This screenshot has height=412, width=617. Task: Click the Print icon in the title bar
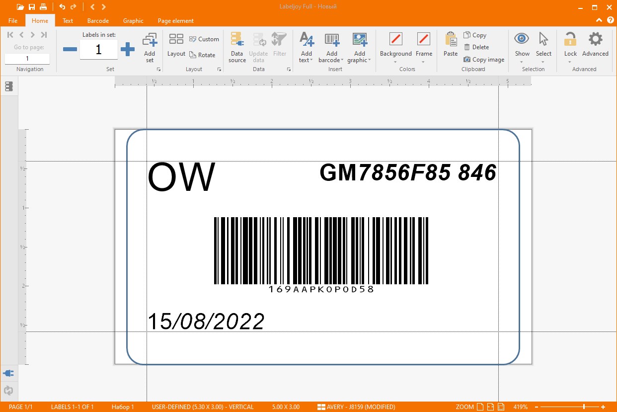coord(44,7)
